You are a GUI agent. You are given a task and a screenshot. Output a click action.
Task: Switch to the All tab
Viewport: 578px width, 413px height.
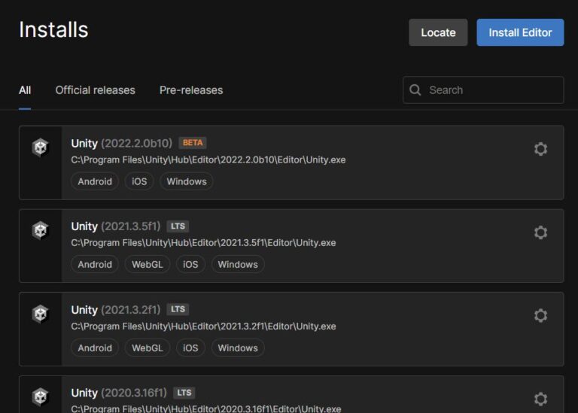tap(25, 90)
